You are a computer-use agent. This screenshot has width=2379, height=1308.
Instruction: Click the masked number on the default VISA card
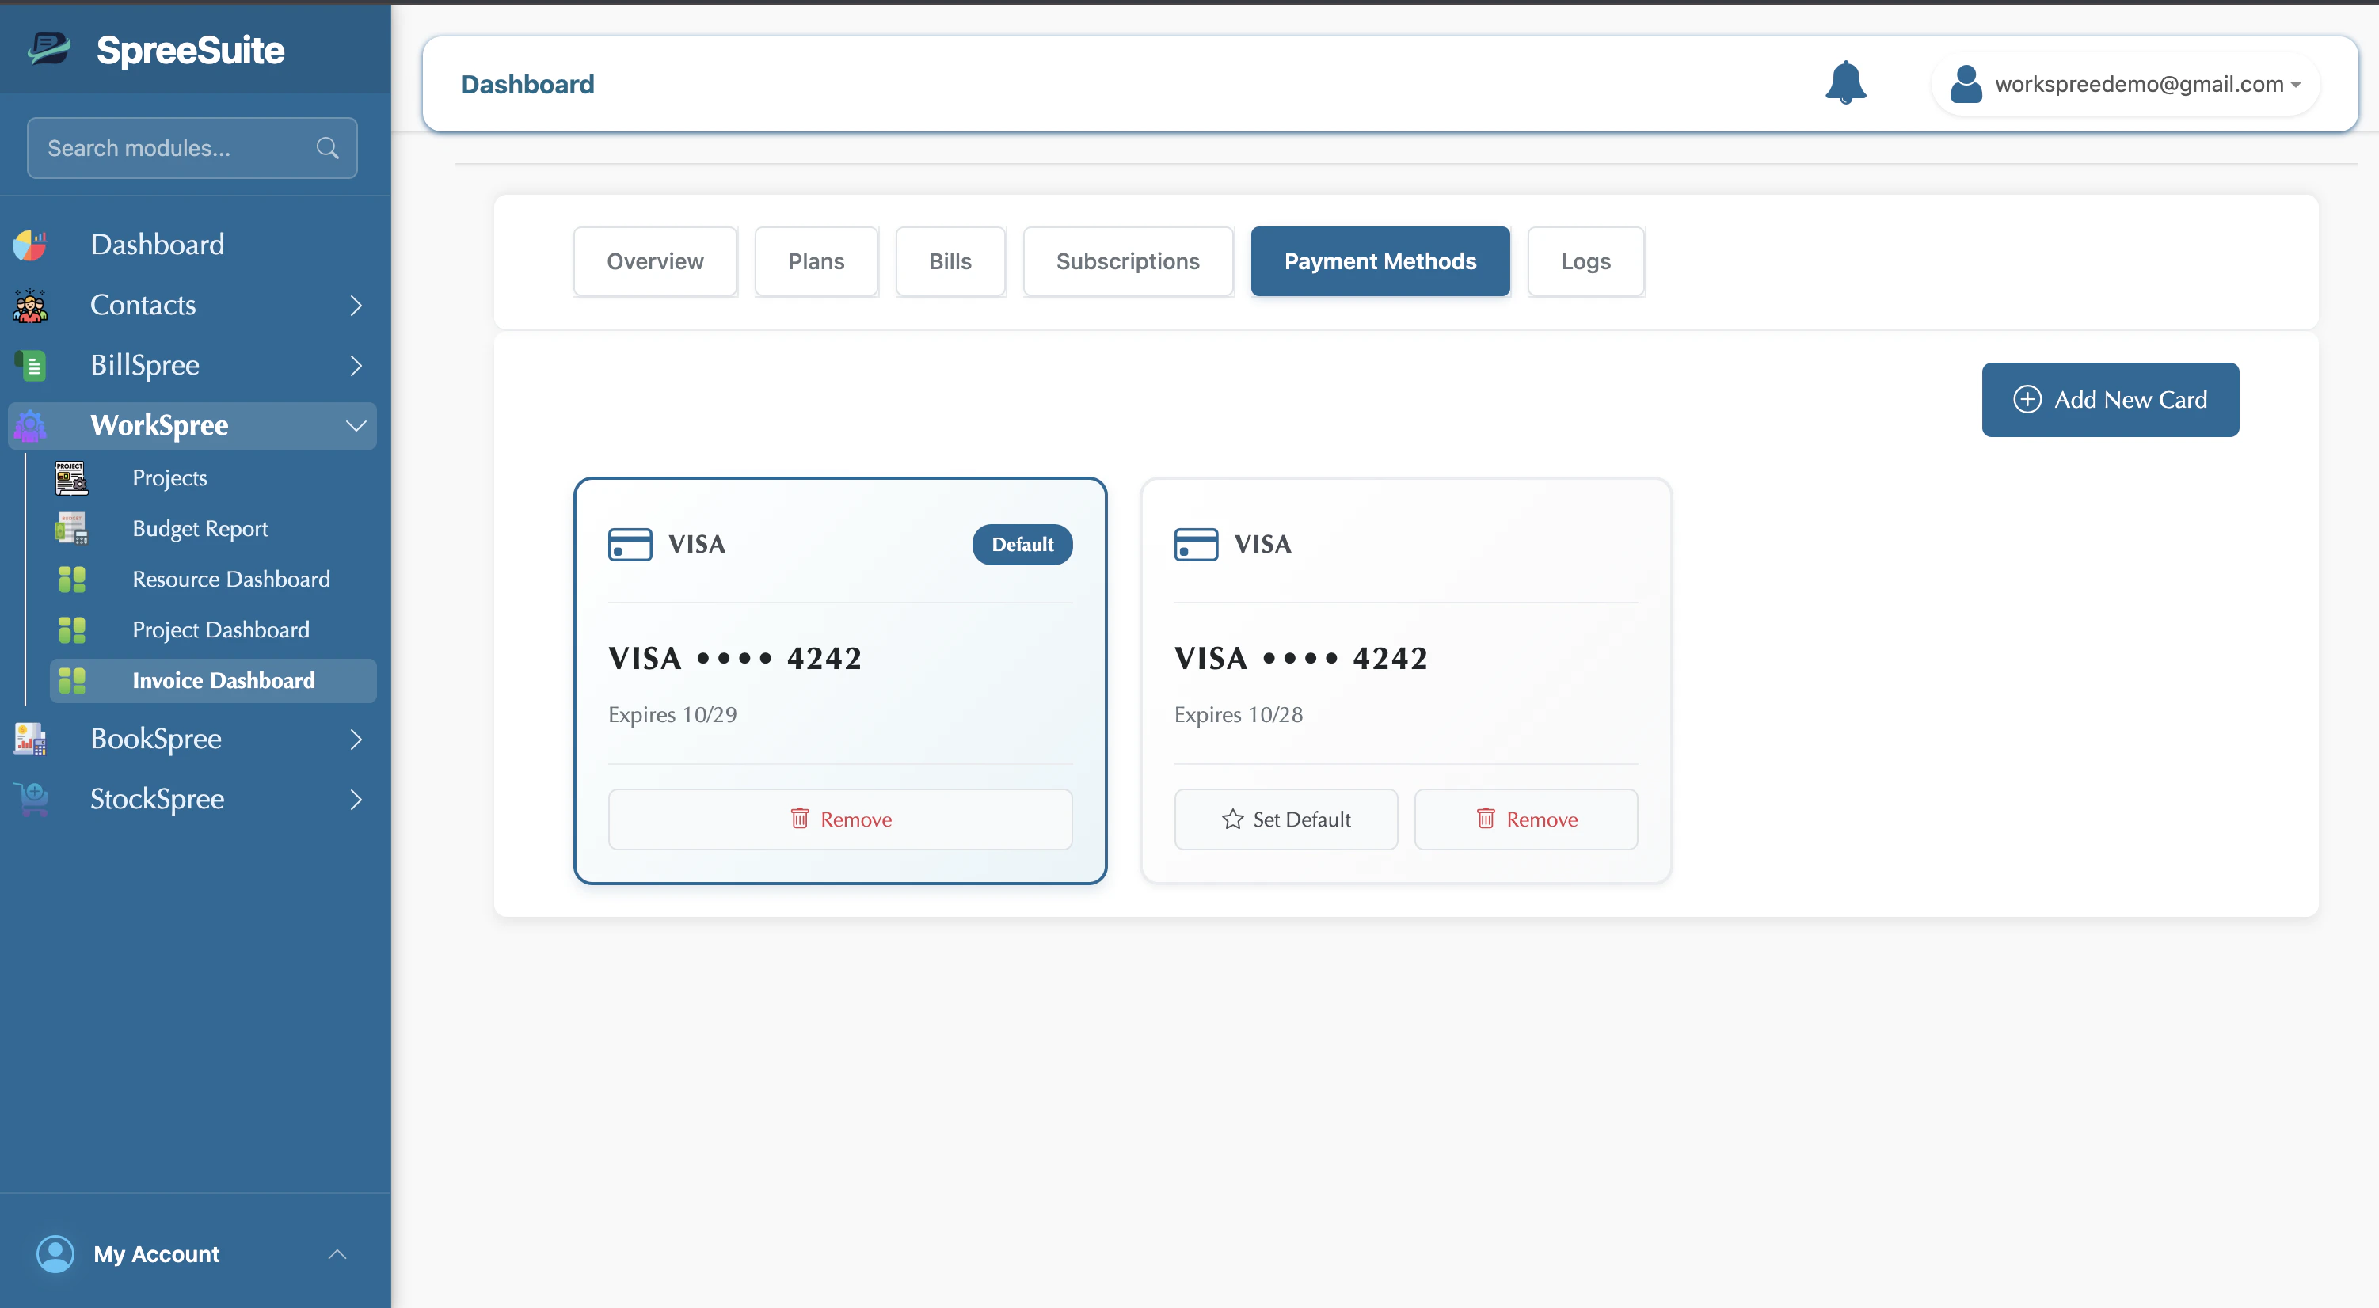[735, 658]
